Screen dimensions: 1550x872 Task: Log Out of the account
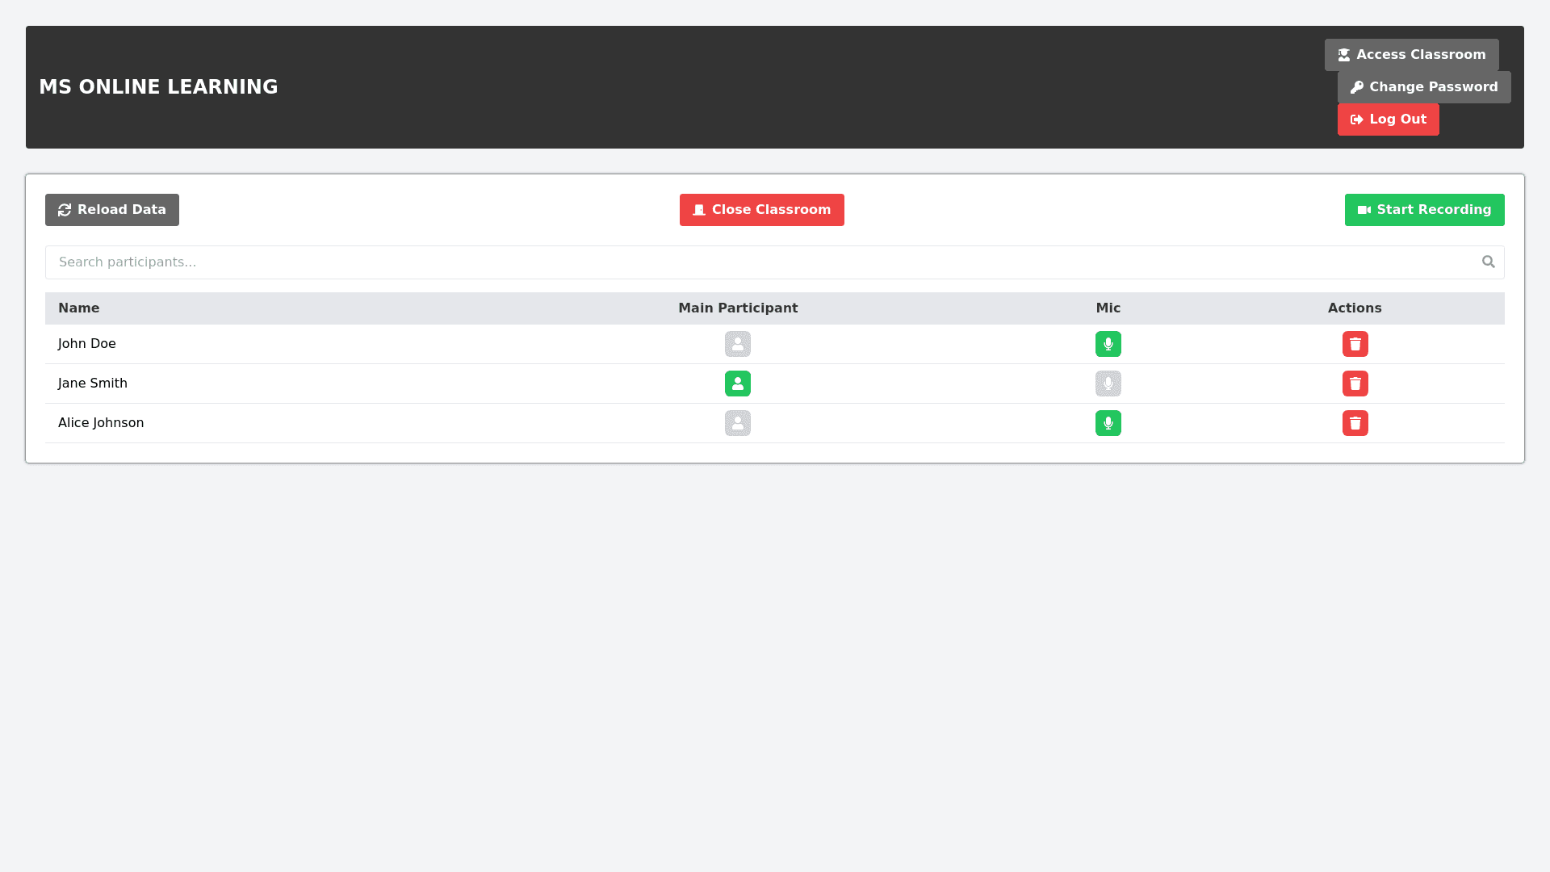click(1388, 119)
